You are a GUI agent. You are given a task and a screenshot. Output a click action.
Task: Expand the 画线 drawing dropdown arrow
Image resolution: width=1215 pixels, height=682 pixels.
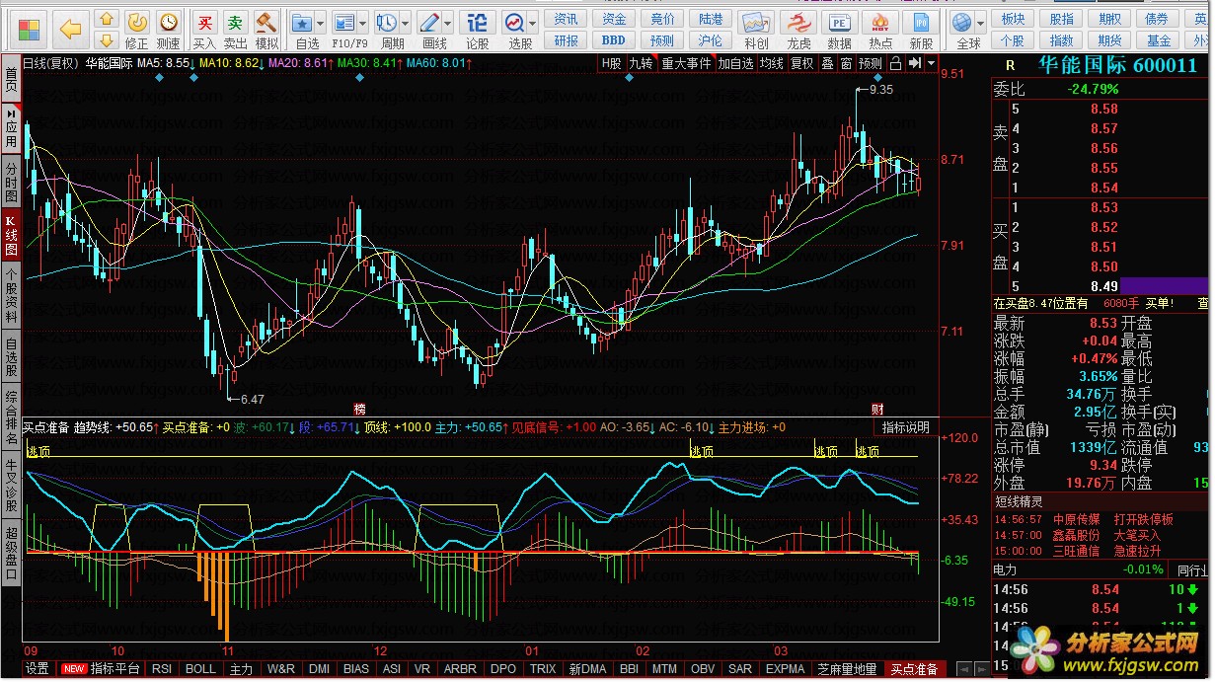click(448, 22)
